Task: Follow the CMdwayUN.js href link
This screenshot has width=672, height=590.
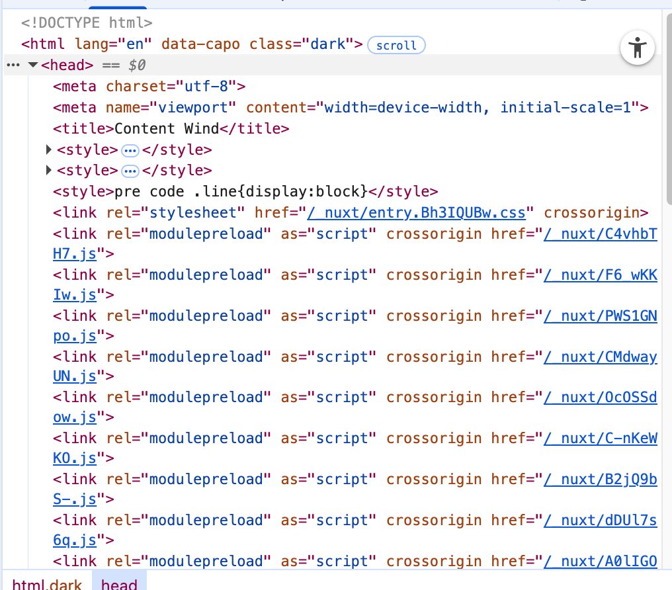Action: 600,357
